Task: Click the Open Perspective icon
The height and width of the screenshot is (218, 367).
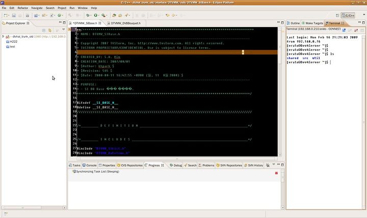Action: (x=337, y=15)
